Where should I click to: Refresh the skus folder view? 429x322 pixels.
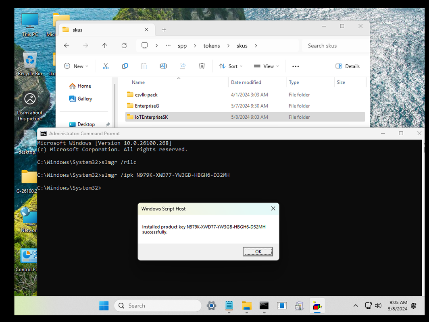124,45
